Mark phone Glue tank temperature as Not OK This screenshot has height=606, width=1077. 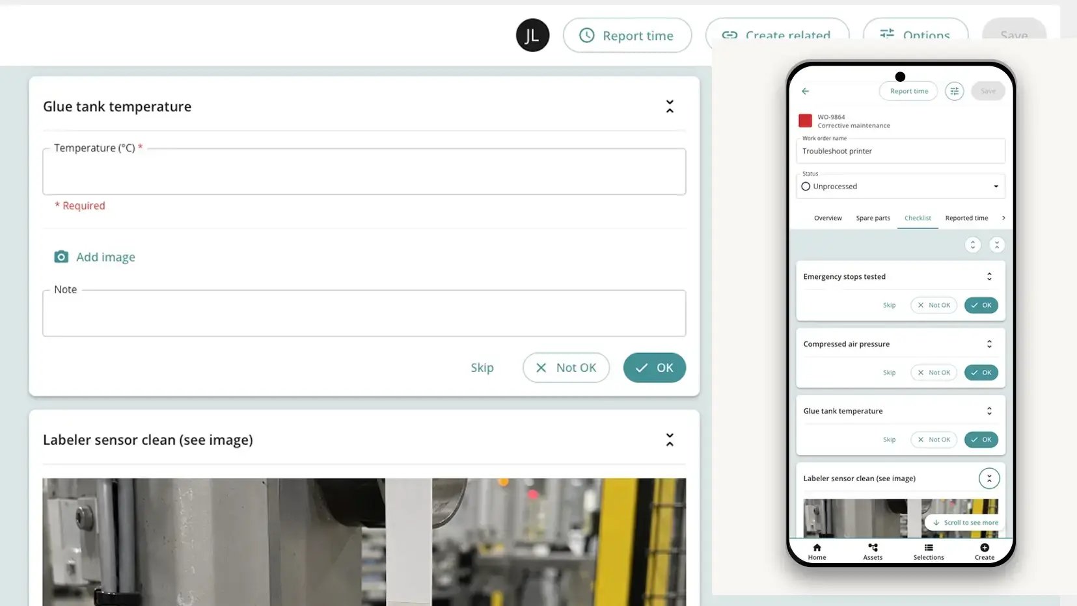coord(934,440)
